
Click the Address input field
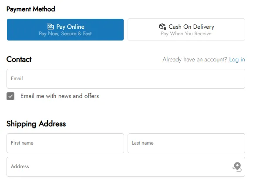(118, 167)
